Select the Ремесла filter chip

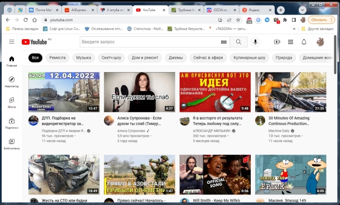(58, 58)
